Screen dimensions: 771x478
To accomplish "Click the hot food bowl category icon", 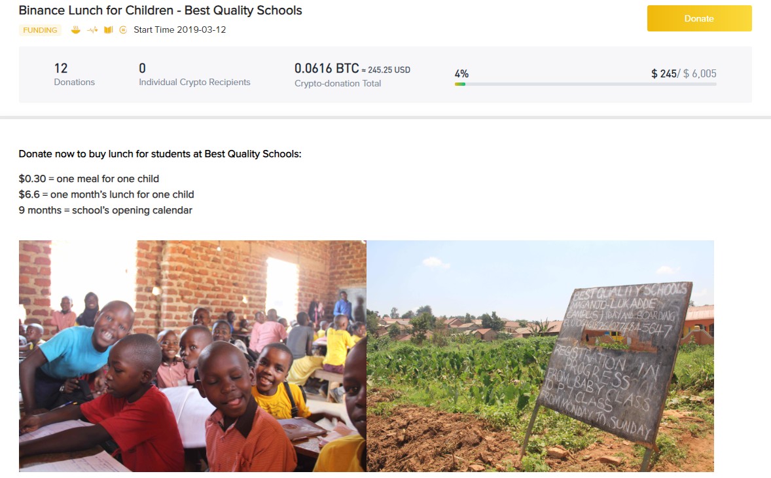I will (x=76, y=30).
